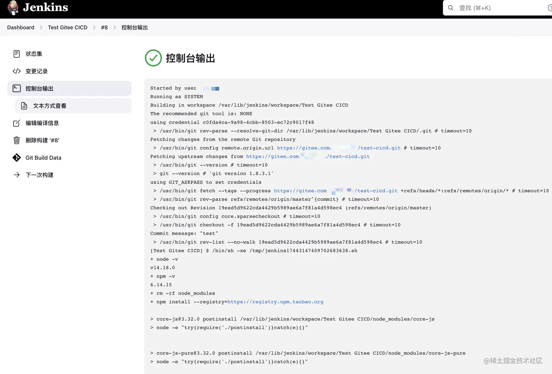Viewport: 552px width, 374px height.
Task: Open Test Gitee CICD breadcrumb link
Action: pyautogui.click(x=68, y=27)
